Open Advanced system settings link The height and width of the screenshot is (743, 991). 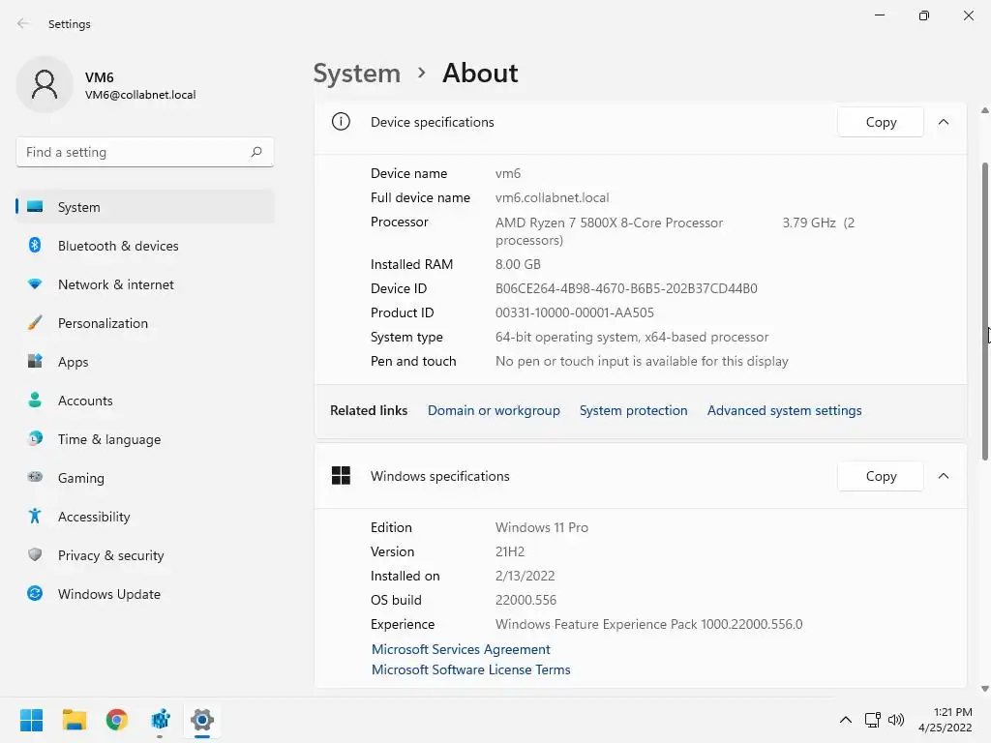(784, 410)
